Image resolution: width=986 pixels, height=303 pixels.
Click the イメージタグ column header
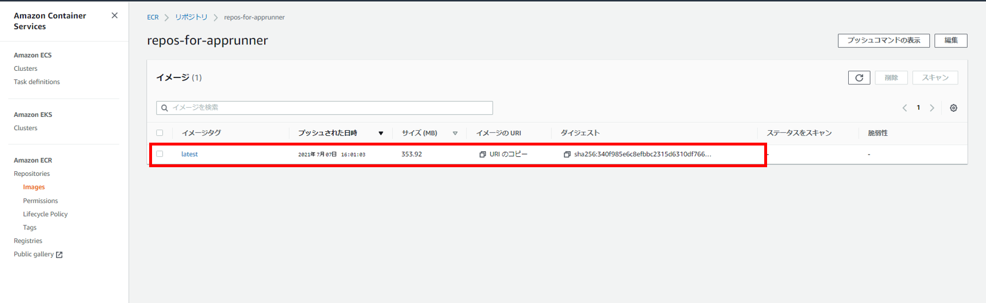pos(201,133)
